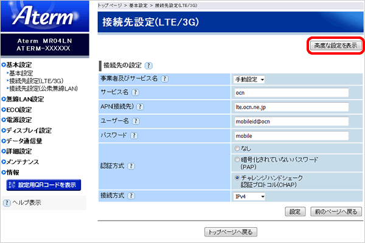Click help icon next to 接続先の設定 heading
The width and height of the screenshot is (365, 243).
click(x=149, y=65)
